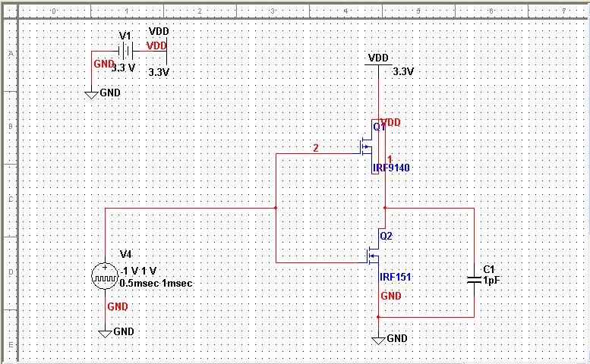Click red VDD net label beside V1
This screenshot has height=364, width=590.
tap(156, 45)
